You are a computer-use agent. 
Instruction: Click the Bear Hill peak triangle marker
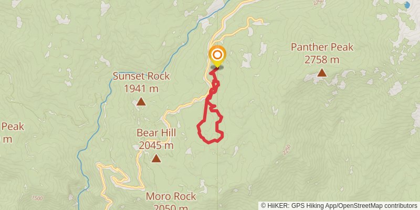(156, 159)
